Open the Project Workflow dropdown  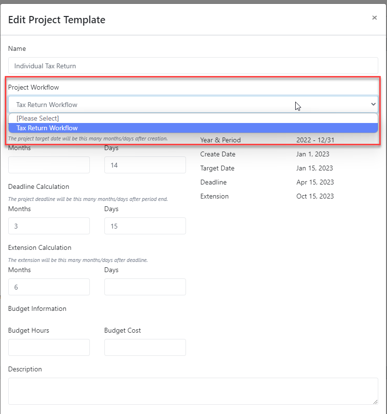click(193, 105)
